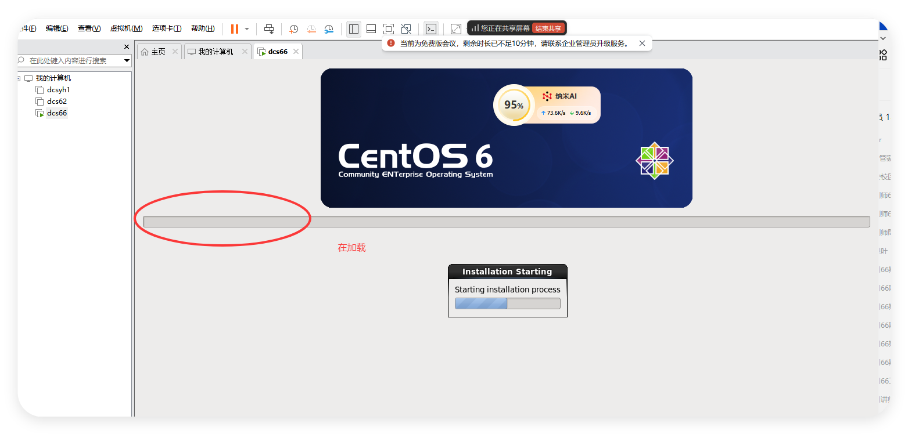The width and height of the screenshot is (908, 434).
Task: Click the send Ctrl+Alt+Del toolbar icon
Action: [268, 29]
